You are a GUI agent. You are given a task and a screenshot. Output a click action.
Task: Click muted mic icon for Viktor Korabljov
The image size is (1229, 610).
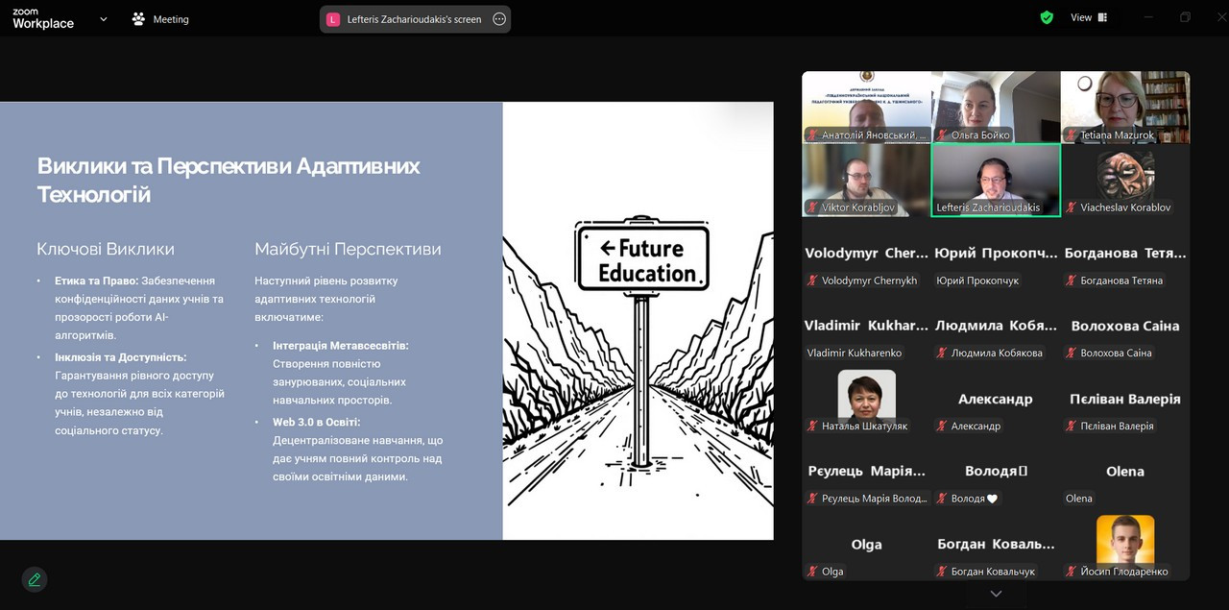point(812,207)
